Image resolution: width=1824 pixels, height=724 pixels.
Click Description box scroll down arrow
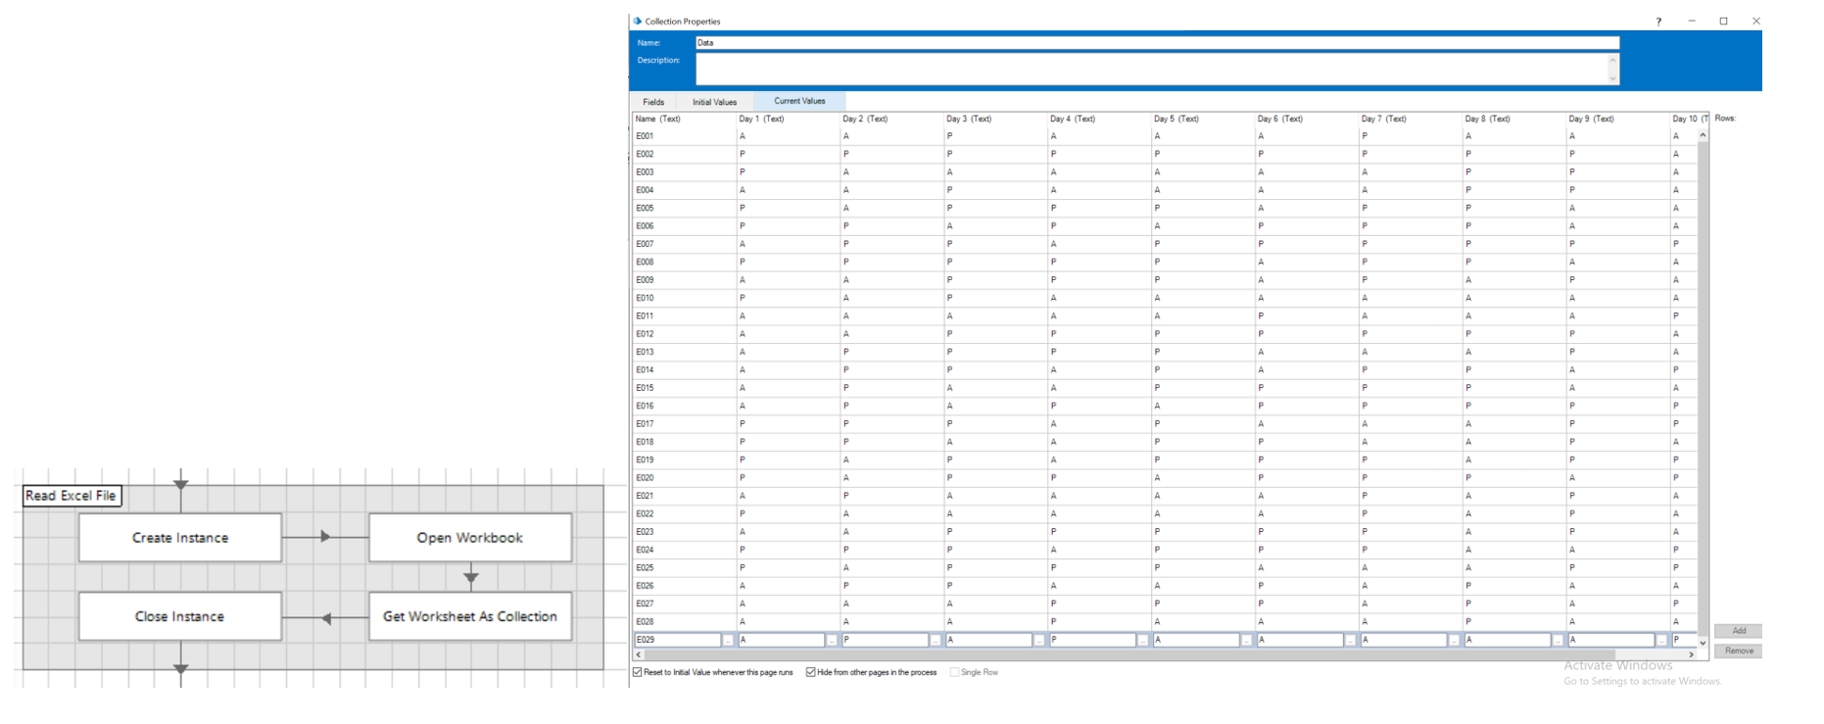(1612, 78)
